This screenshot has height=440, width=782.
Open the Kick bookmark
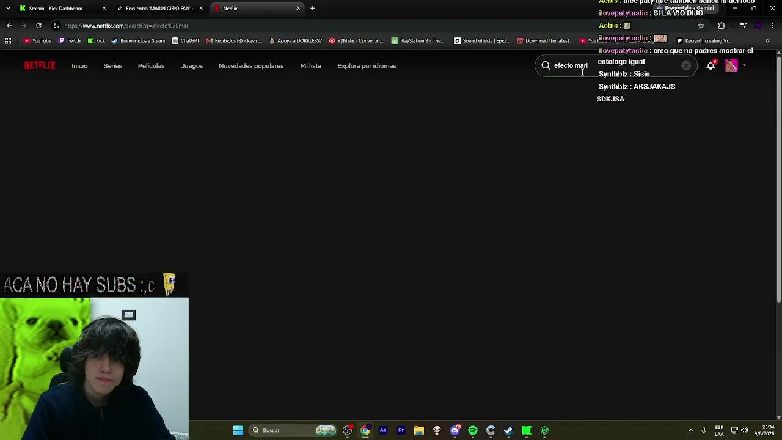pyautogui.click(x=96, y=41)
